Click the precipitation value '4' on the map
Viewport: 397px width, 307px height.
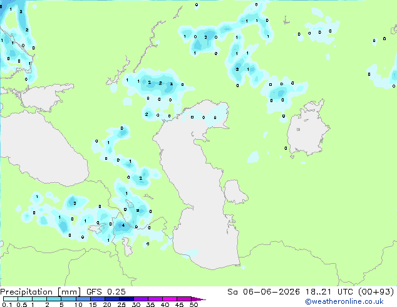123,225
